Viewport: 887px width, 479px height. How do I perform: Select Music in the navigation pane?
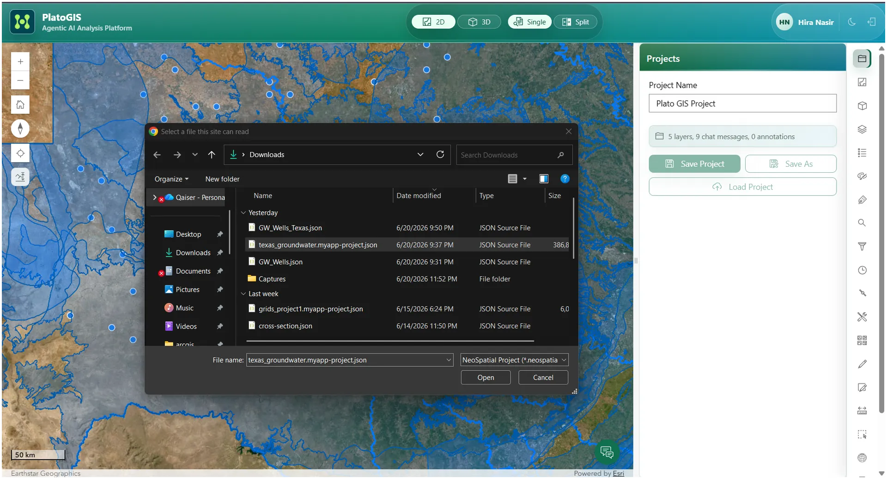[184, 308]
